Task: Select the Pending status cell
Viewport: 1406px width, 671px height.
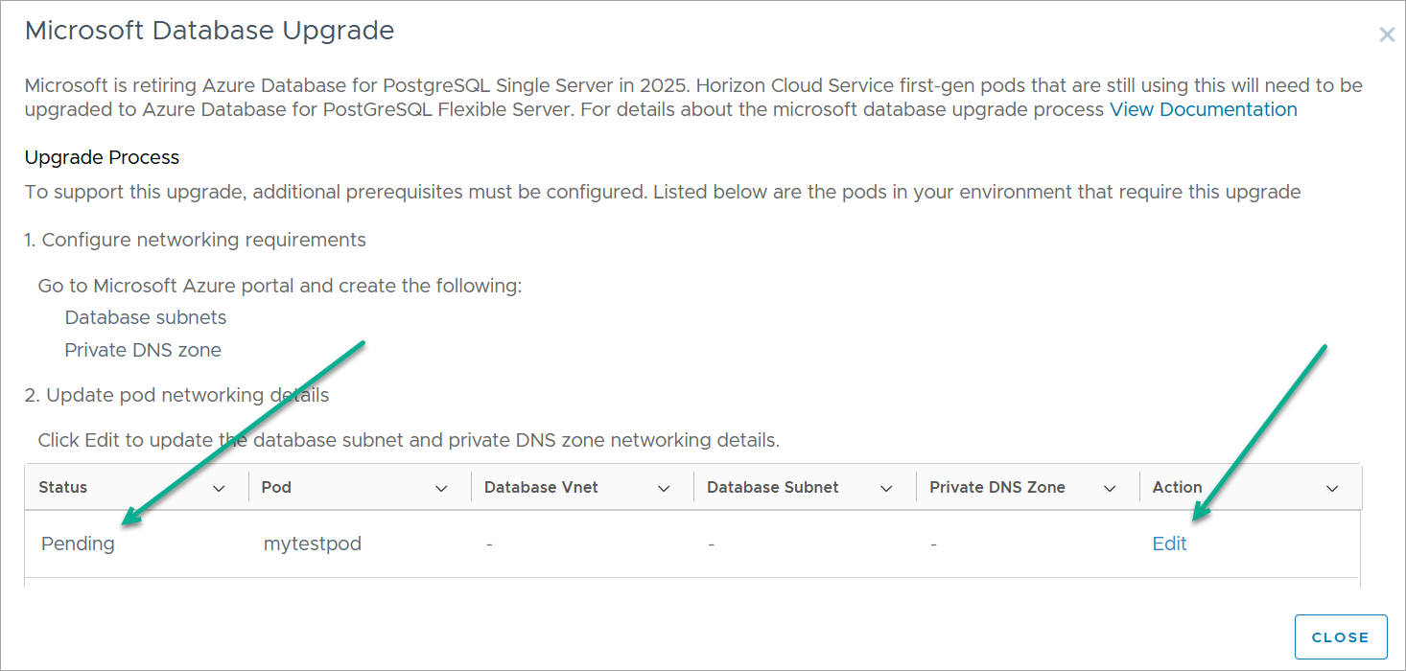Action: coord(78,544)
